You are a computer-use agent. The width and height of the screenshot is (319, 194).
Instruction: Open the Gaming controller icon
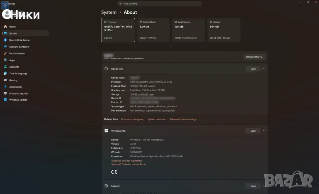pyautogui.click(x=5, y=80)
